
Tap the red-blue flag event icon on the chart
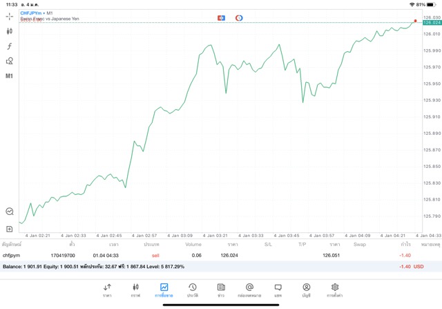click(x=221, y=18)
